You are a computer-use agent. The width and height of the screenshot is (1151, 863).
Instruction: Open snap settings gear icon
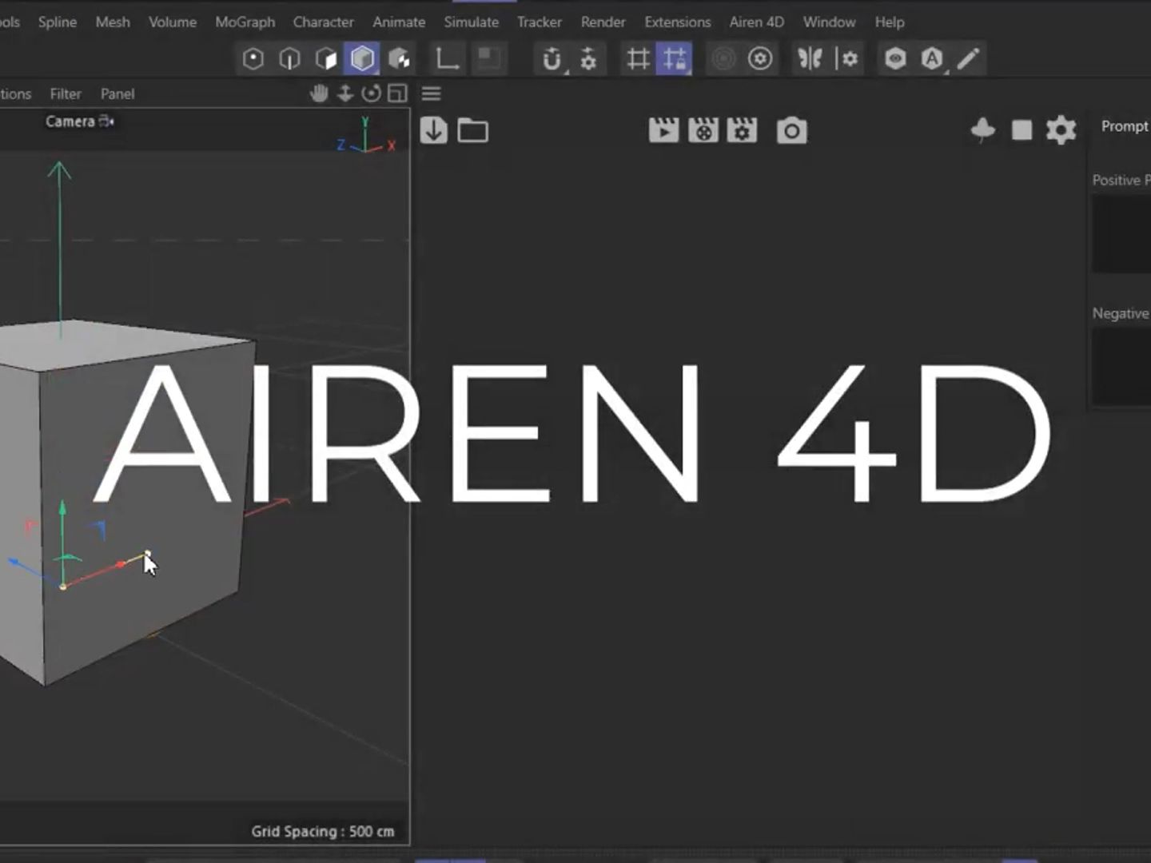(588, 59)
